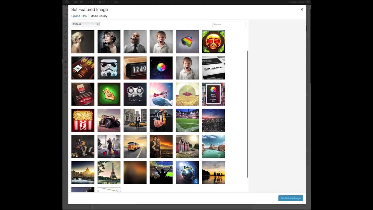Image resolution: width=373 pixels, height=210 pixels.
Task: Pick the rainbow cube icon image
Action: click(187, 42)
